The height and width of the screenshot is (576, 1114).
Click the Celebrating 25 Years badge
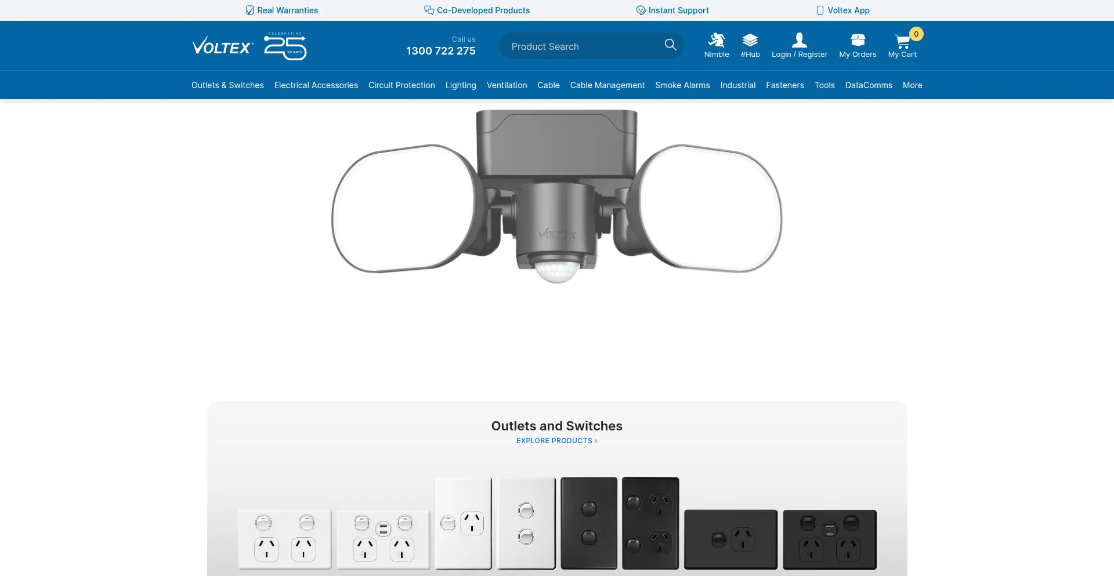click(285, 46)
